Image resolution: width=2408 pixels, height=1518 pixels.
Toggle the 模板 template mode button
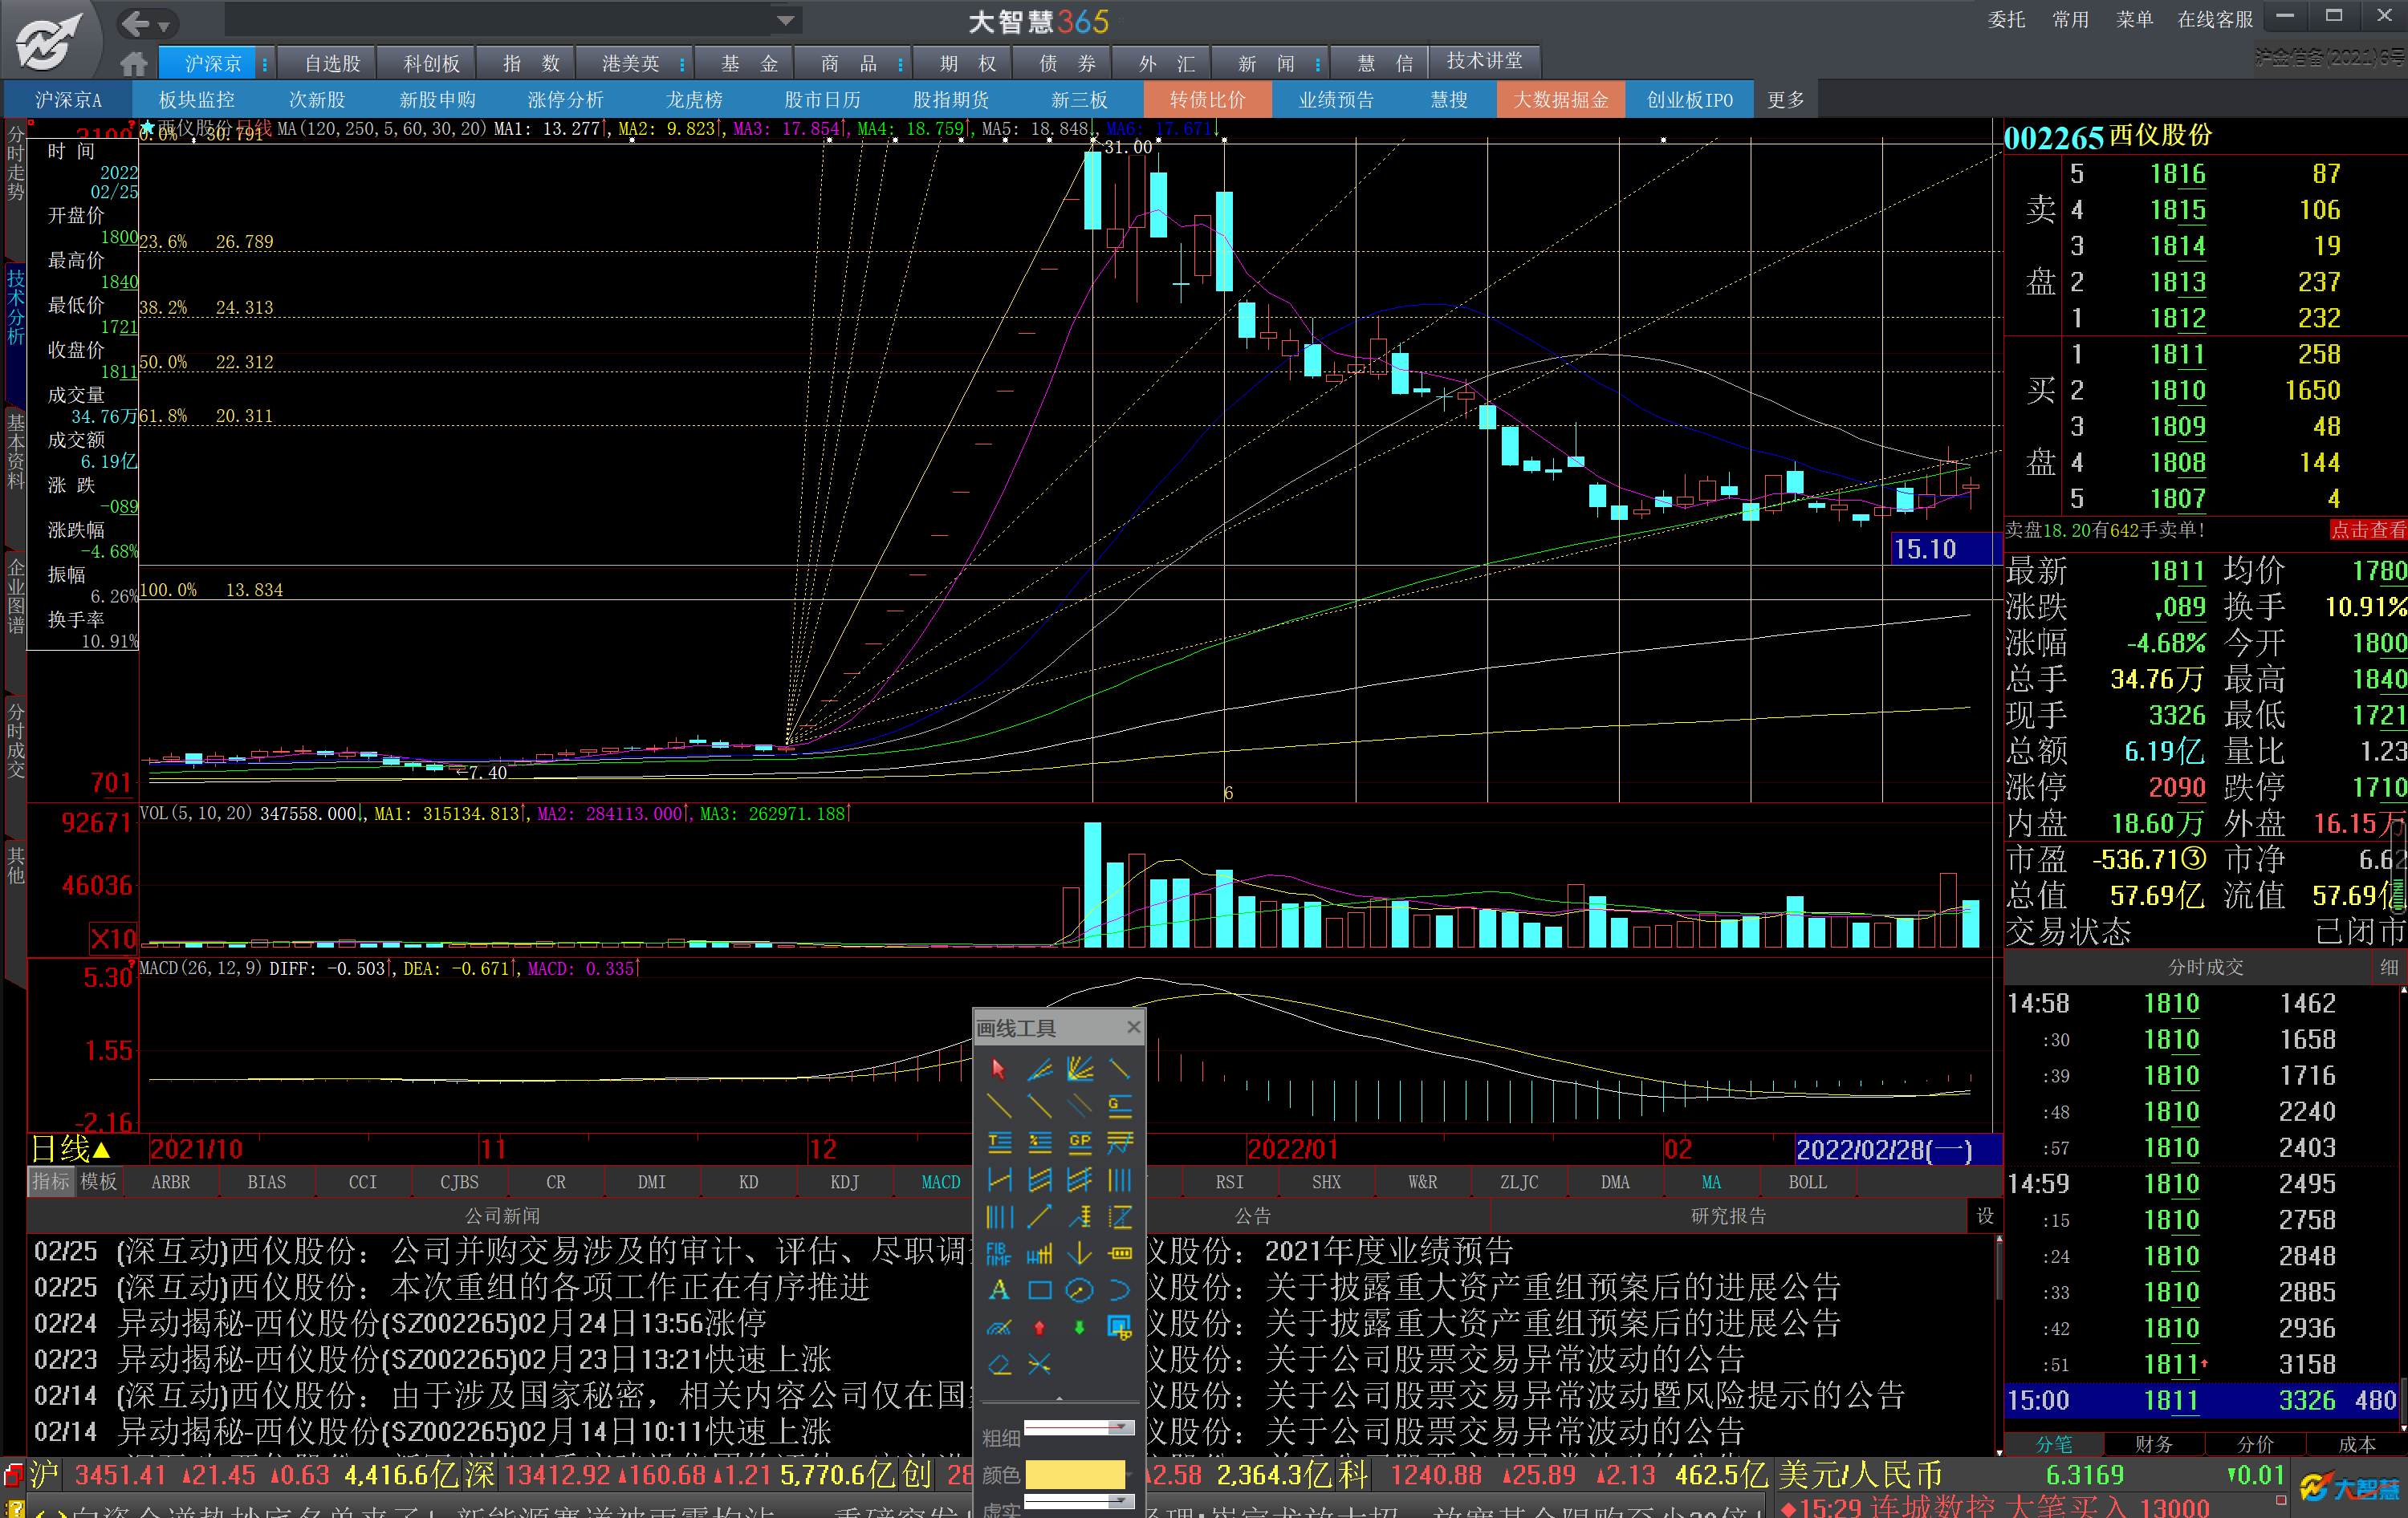(98, 1181)
